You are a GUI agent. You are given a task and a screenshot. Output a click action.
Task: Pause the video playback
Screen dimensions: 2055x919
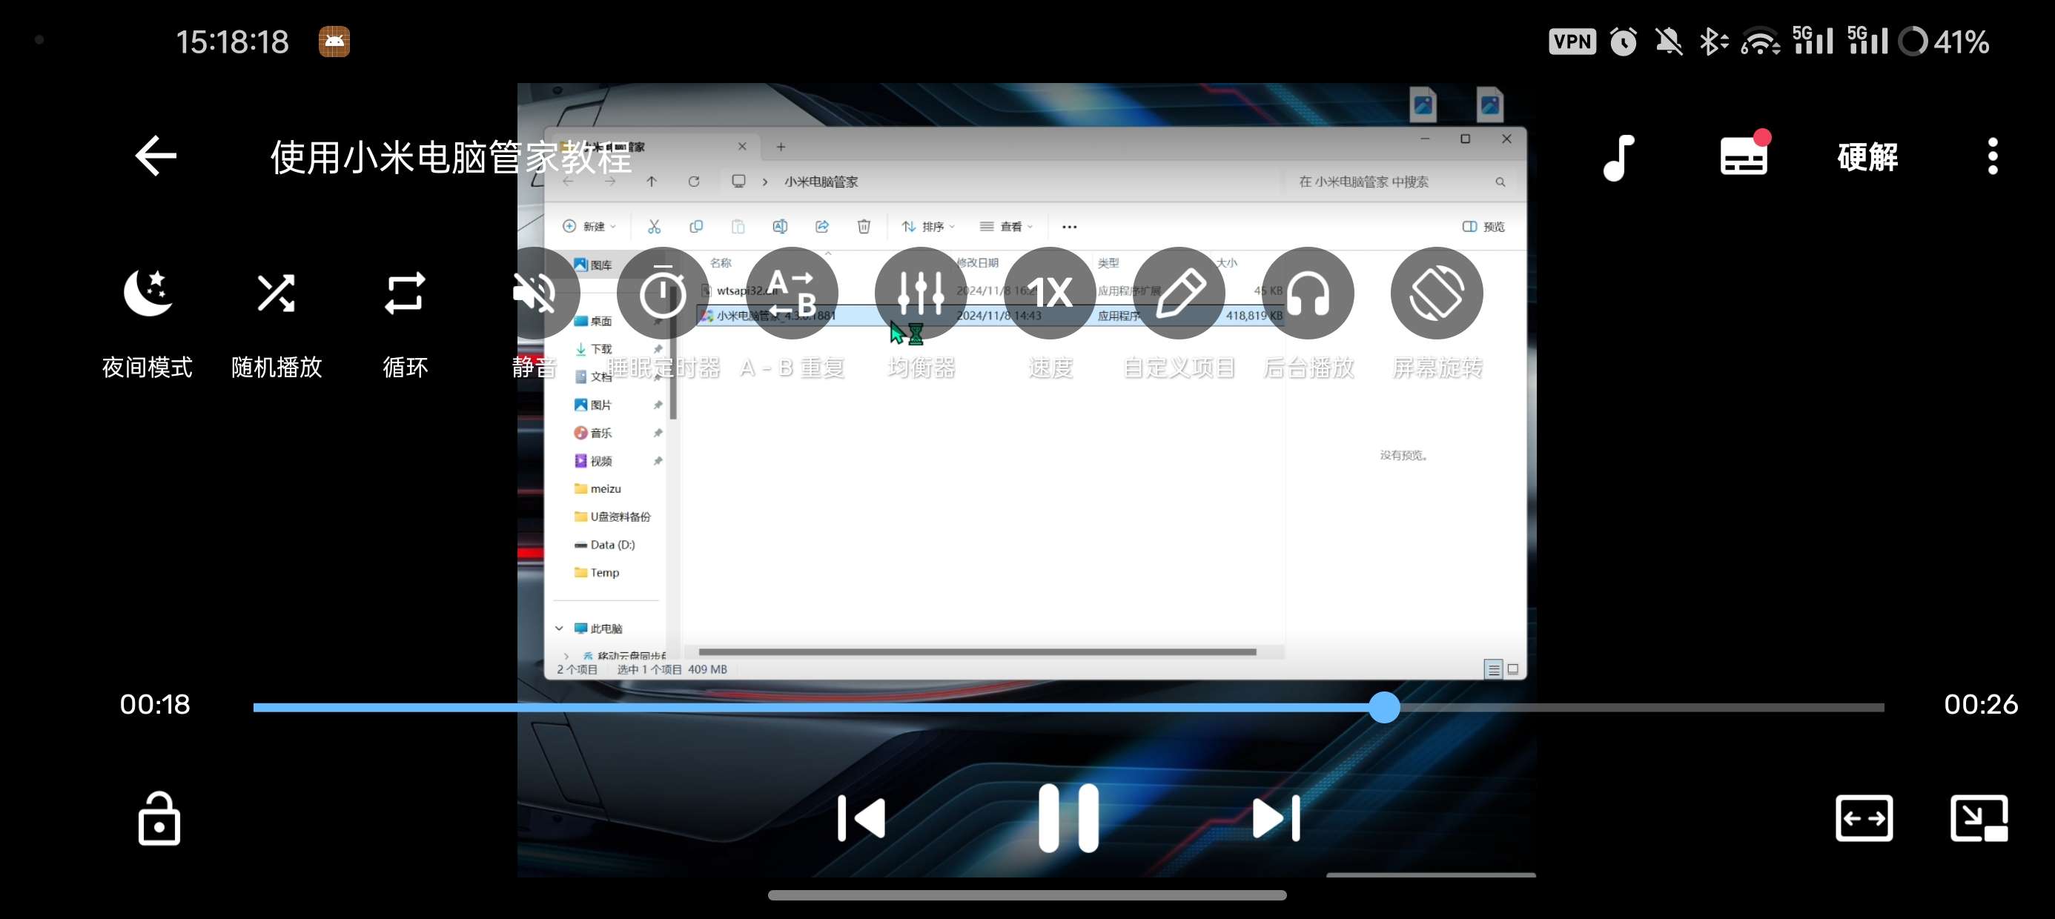point(1068,817)
